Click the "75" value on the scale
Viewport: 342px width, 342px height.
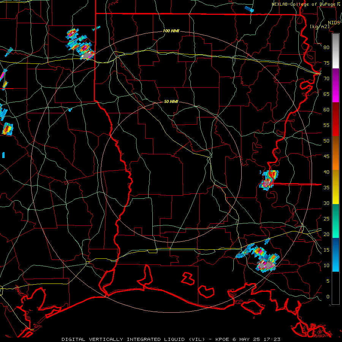pos(326,63)
